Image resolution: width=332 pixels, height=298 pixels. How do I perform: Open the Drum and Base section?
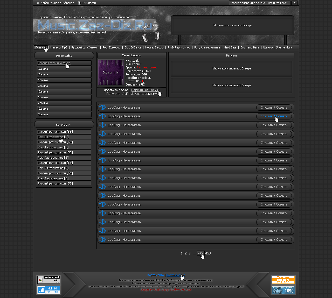[x=250, y=47]
